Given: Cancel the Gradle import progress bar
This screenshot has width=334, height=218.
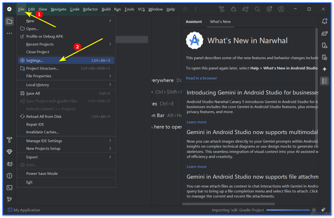Looking at the screenshot, I should (314, 210).
